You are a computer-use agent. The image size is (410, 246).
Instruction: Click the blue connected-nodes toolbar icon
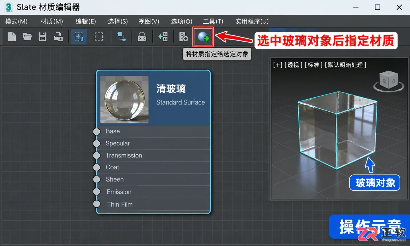pyautogui.click(x=122, y=36)
